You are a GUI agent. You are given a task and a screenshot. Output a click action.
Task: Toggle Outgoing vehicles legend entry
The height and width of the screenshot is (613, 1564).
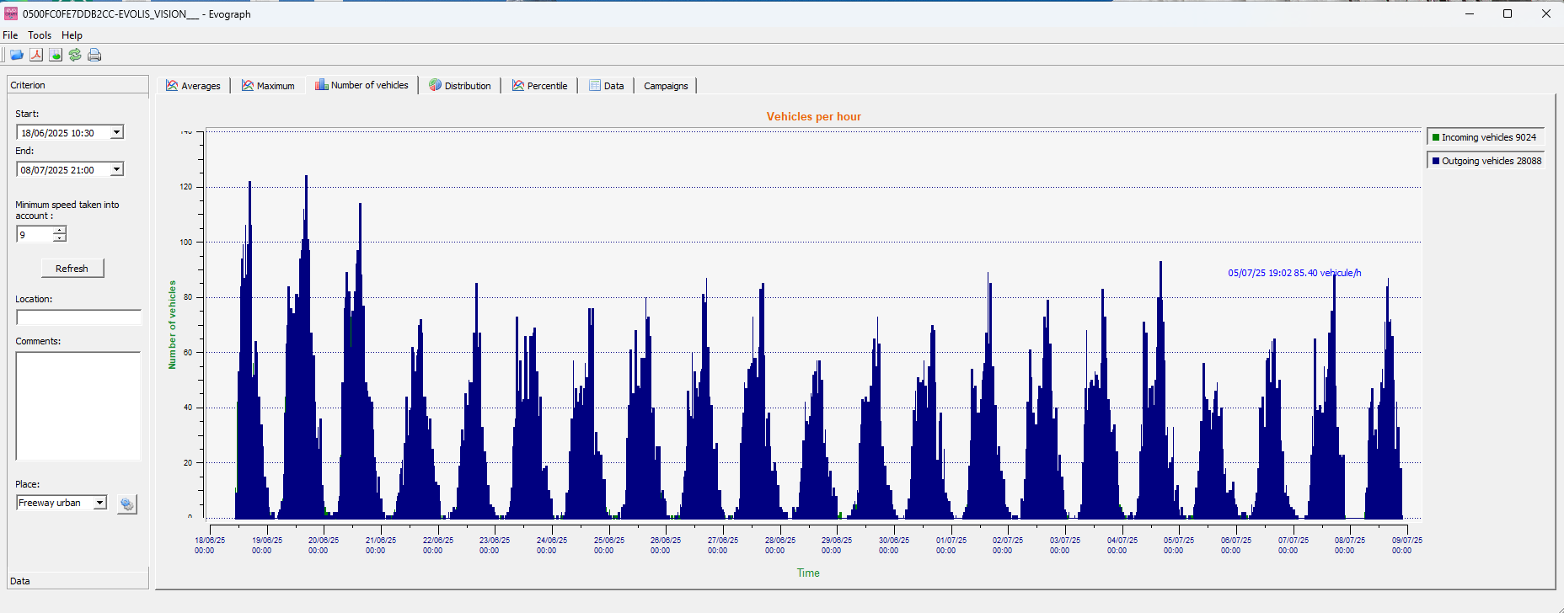pos(1485,161)
